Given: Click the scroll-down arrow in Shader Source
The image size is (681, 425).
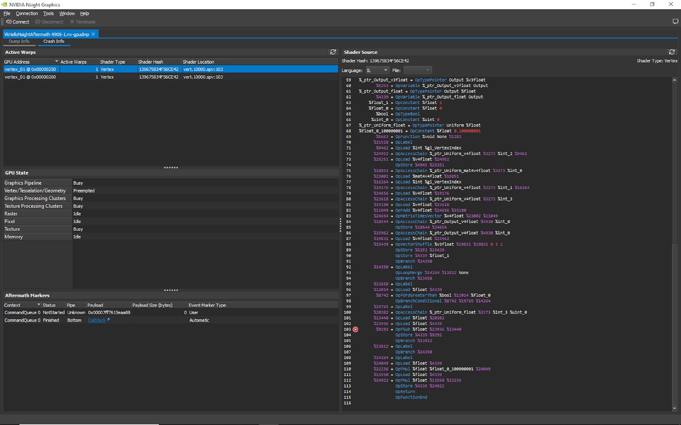Looking at the screenshot, I should (x=674, y=408).
